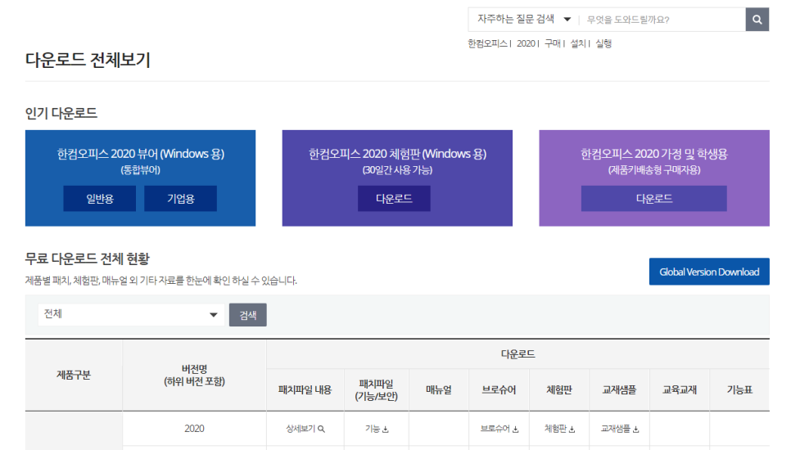
Task: Click the 패치파일 내용 column header
Action: [x=305, y=390]
